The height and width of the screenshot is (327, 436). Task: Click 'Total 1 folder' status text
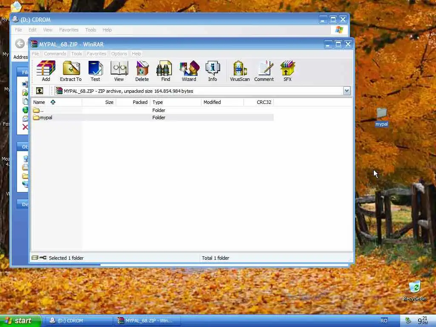[x=215, y=258]
